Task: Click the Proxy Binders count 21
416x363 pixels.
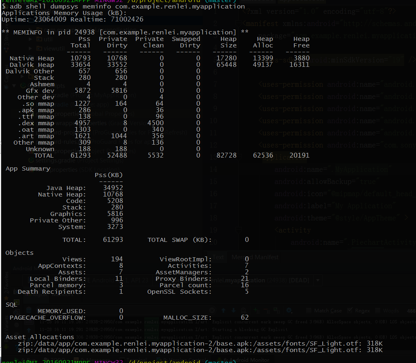Action: pyautogui.click(x=244, y=279)
